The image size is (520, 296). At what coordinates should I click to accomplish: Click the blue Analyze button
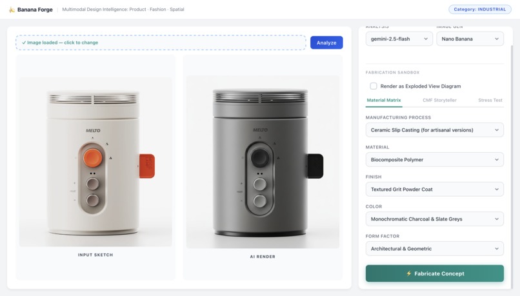pos(326,43)
